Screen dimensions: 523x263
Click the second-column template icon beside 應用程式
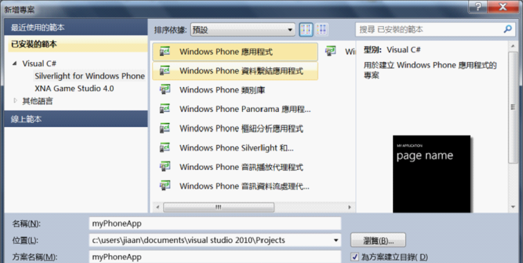pos(331,52)
